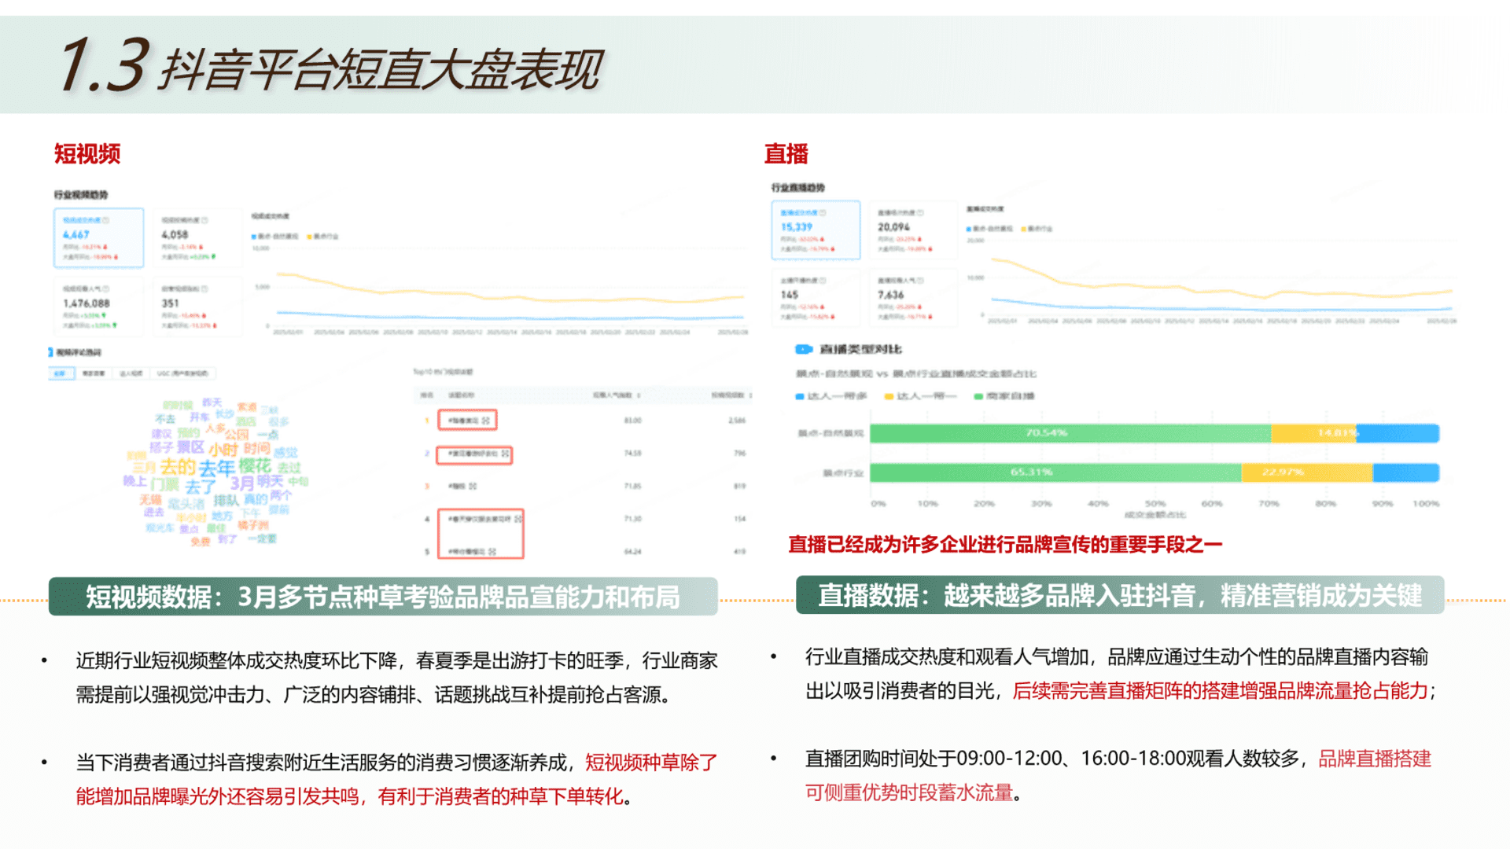Click info icon on the 145 card

click(823, 281)
